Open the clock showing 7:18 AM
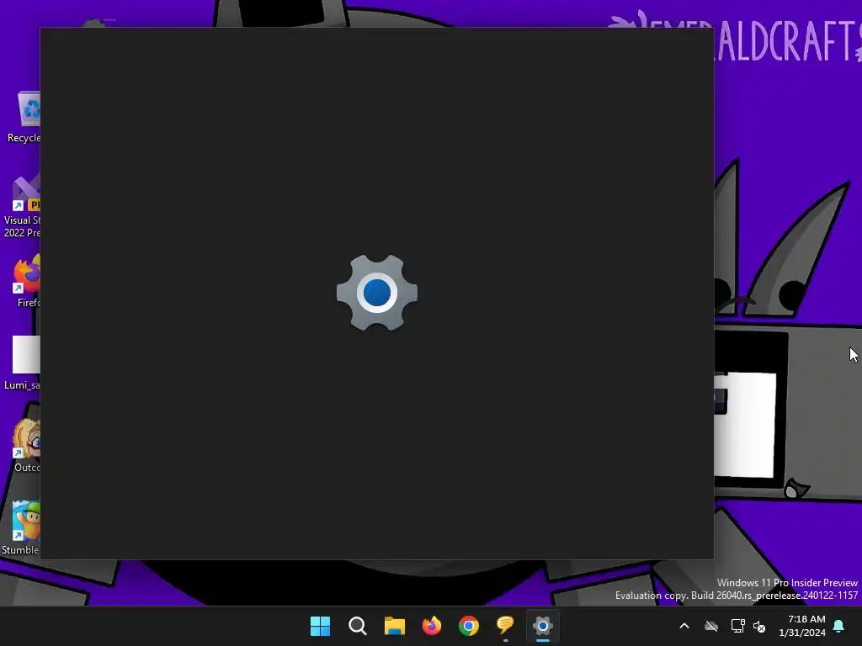 tap(802, 626)
